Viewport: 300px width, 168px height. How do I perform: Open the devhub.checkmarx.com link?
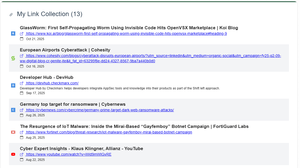click(x=52, y=83)
